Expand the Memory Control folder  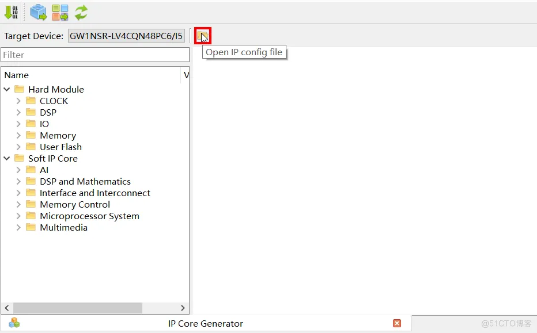pos(18,204)
